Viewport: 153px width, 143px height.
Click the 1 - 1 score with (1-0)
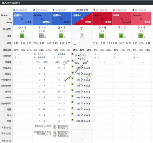tap(42, 28)
